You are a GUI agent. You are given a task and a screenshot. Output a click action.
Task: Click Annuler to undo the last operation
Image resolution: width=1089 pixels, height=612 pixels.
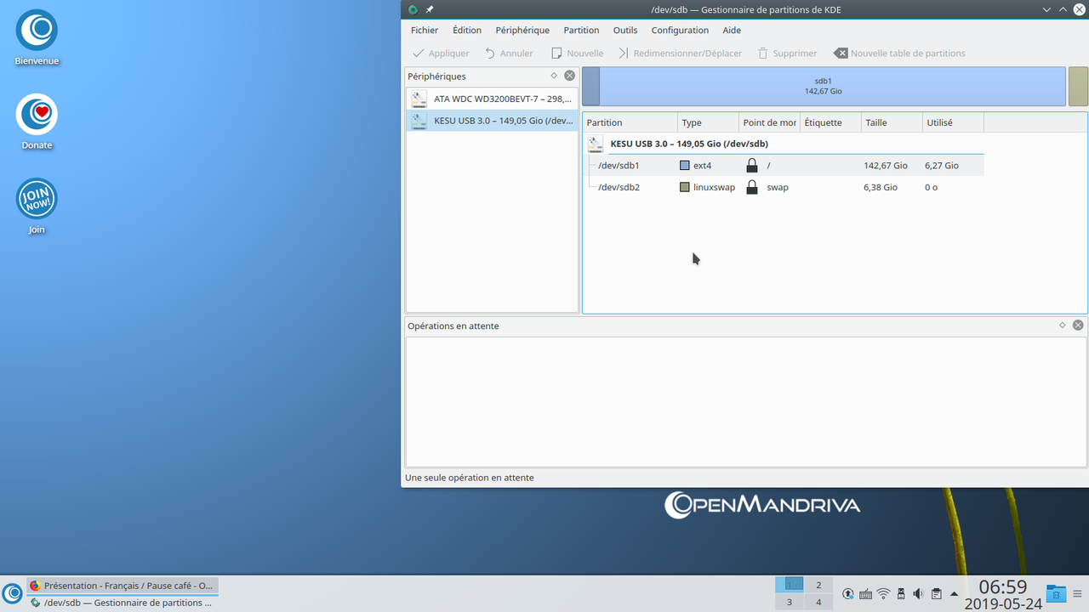click(509, 53)
